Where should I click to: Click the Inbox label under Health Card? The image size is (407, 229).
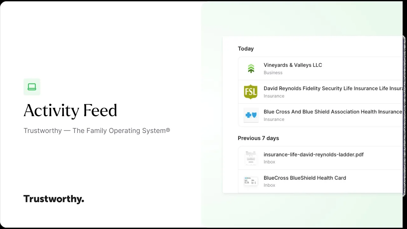(x=269, y=185)
